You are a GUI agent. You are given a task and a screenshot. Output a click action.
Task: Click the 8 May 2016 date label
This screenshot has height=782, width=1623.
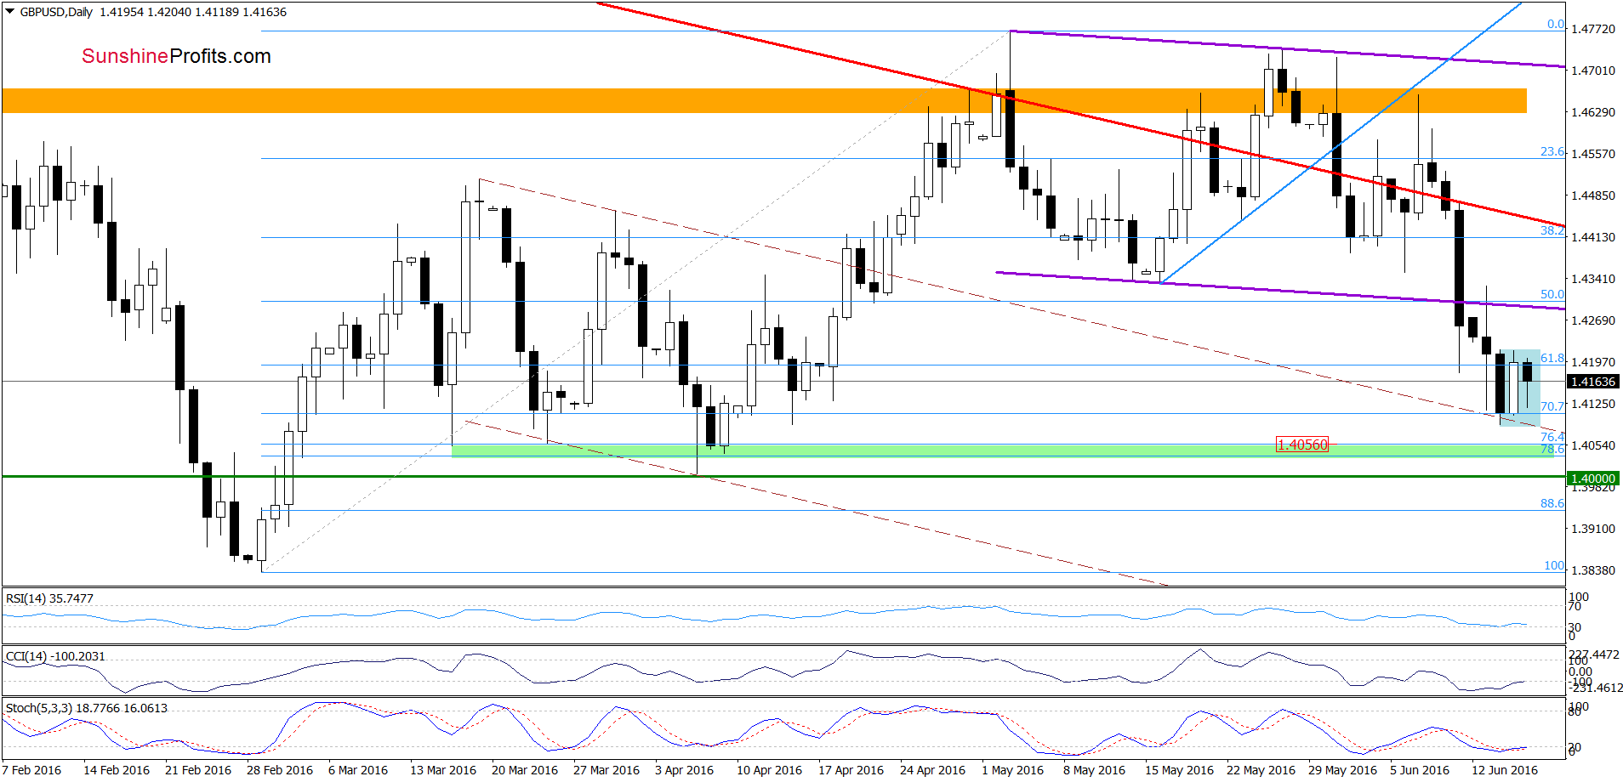[x=1094, y=770]
